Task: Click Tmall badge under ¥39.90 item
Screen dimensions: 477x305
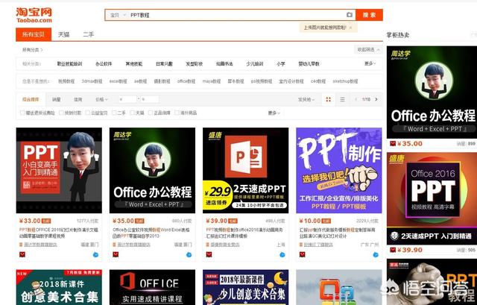Action: [209, 254]
